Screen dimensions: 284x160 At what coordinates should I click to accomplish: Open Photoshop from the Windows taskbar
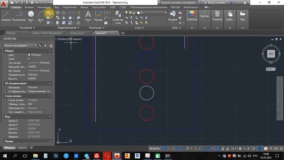pyautogui.click(x=56, y=156)
